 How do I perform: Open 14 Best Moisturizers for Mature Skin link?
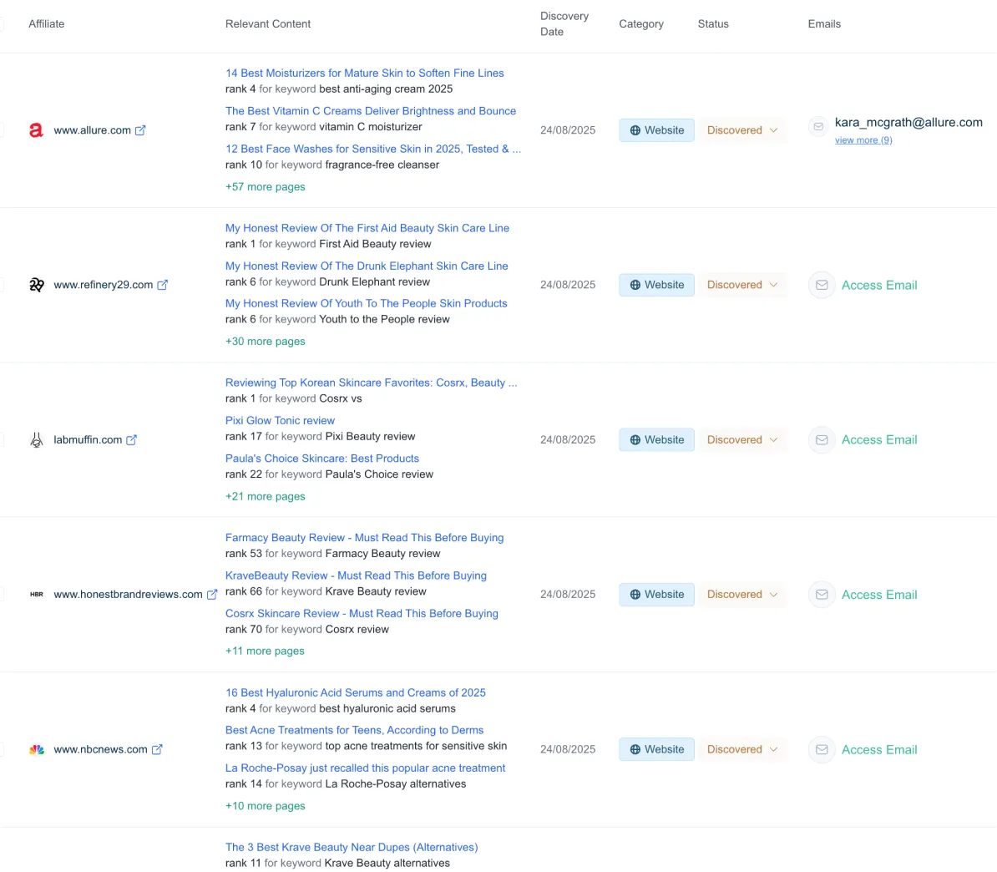(x=364, y=74)
